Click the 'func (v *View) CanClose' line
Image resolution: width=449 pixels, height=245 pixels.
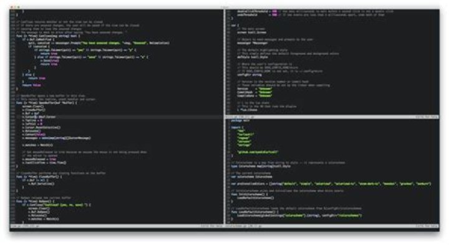pos(48,36)
